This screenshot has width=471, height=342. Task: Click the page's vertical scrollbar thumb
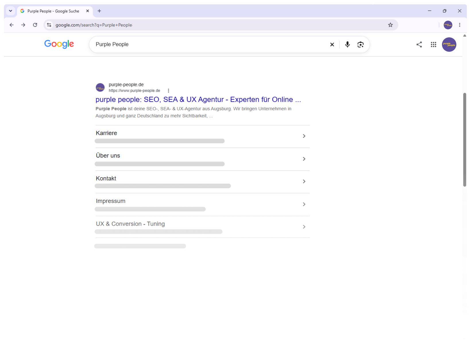click(x=465, y=140)
